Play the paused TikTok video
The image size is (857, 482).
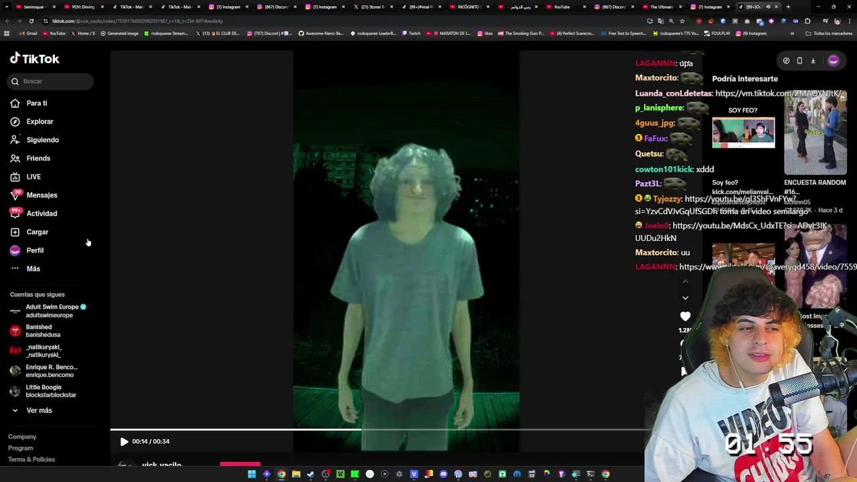click(x=124, y=442)
